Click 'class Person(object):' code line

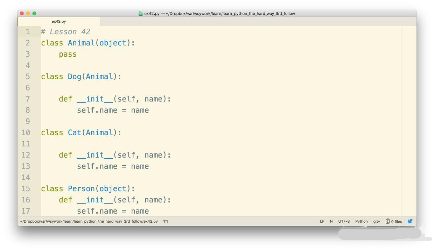(x=88, y=188)
